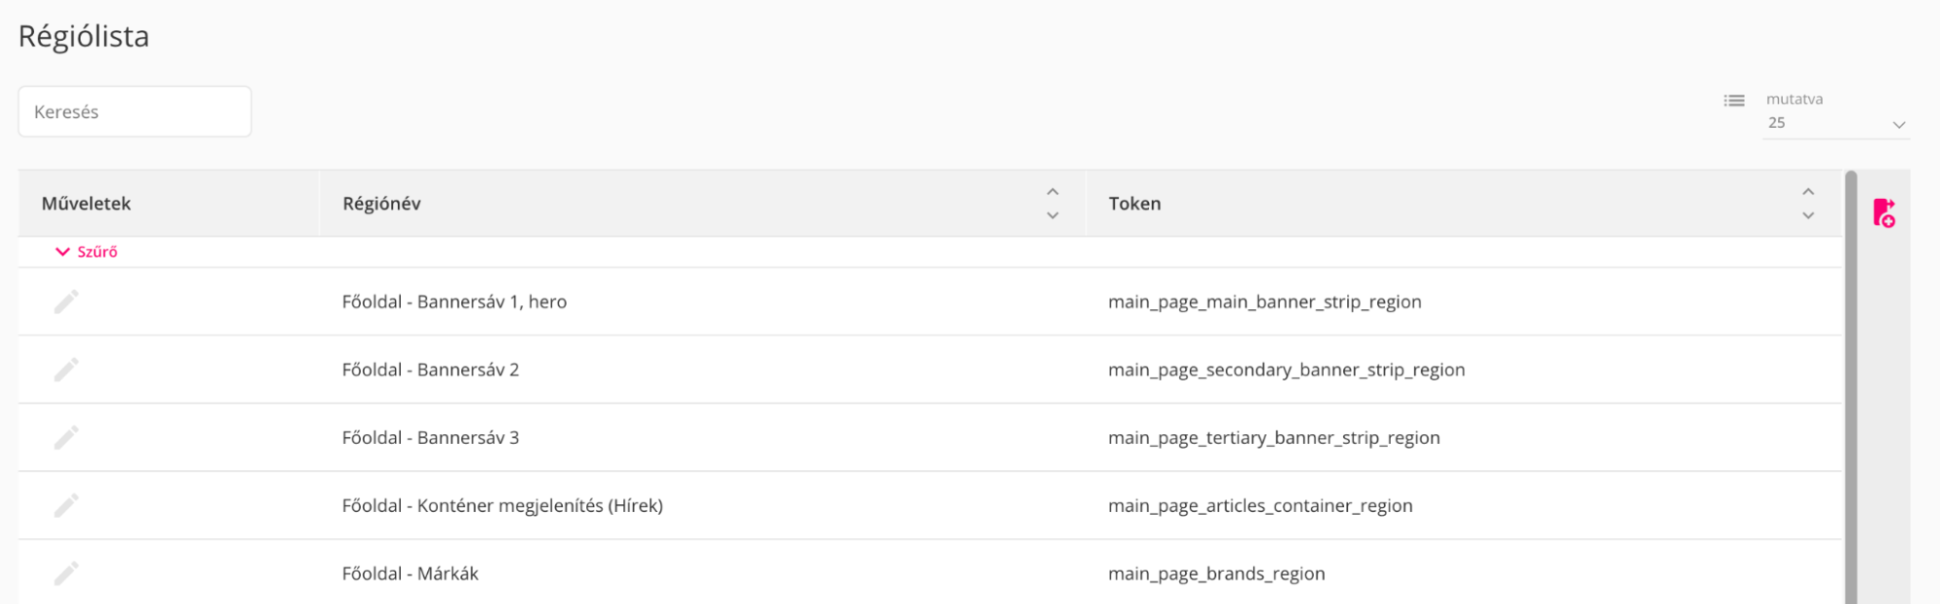Click the pencil icon for Főoldal - Márkák
Screen dimensions: 1940x604
point(66,573)
